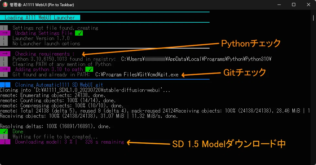Click the 'remote: Total 24138 (delta 5)' line
Screen dimensions: 316x165
tap(155, 111)
